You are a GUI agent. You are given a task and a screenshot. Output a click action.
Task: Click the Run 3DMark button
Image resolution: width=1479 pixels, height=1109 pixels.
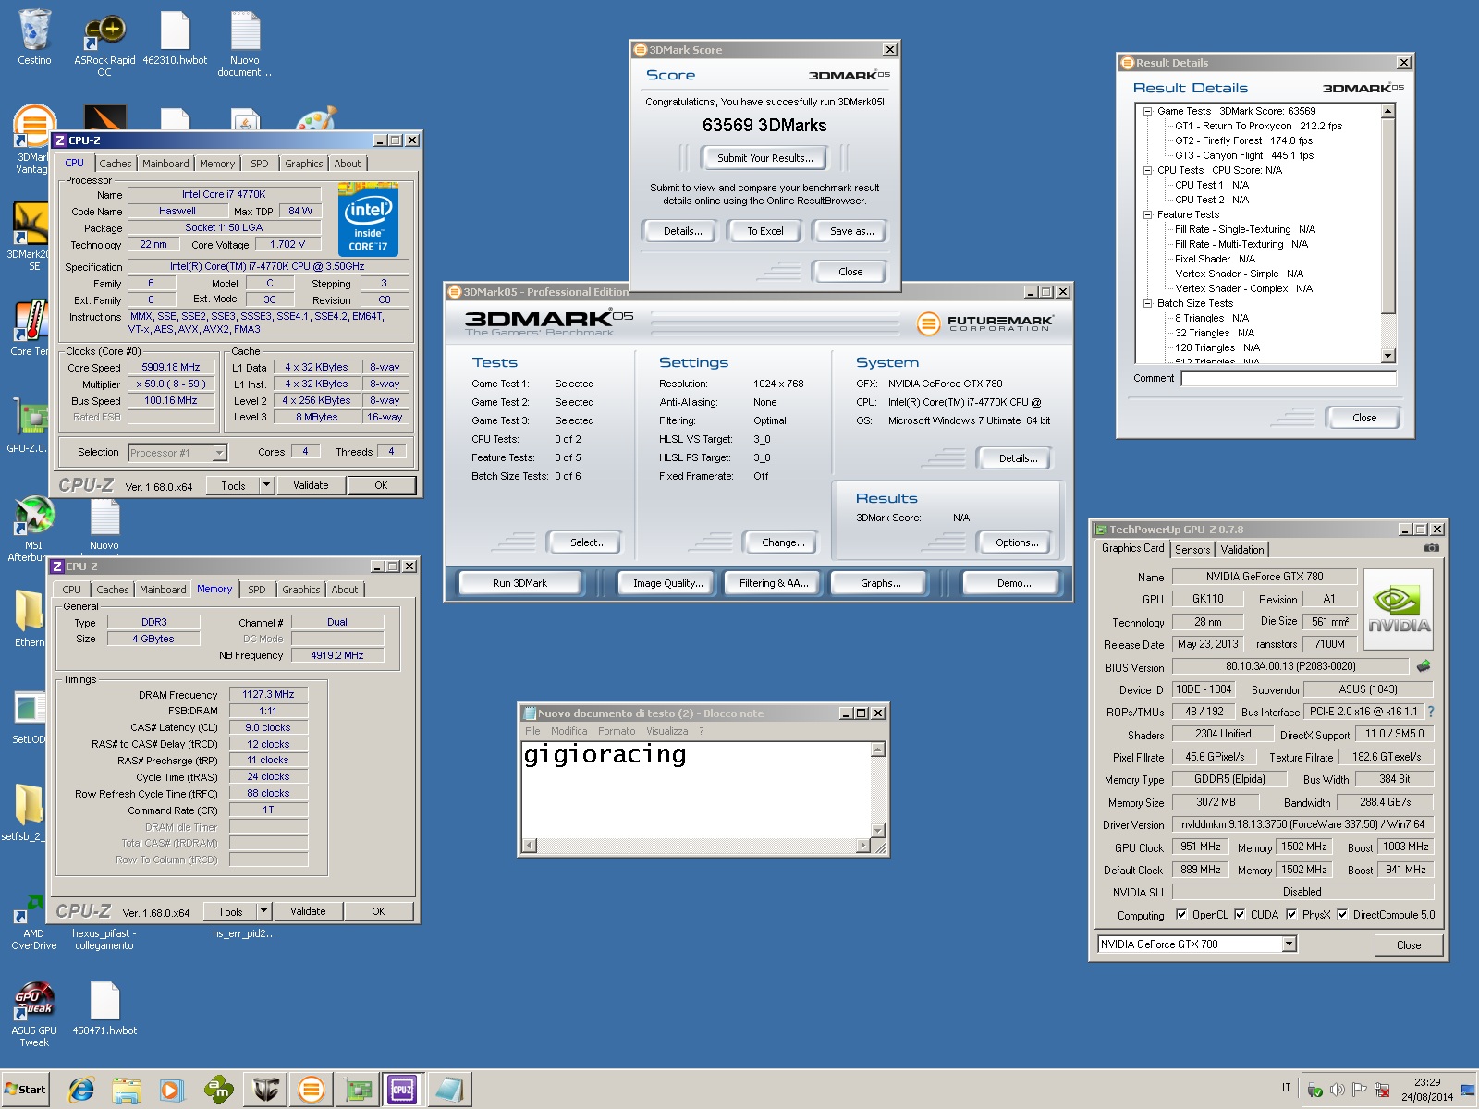pyautogui.click(x=519, y=583)
